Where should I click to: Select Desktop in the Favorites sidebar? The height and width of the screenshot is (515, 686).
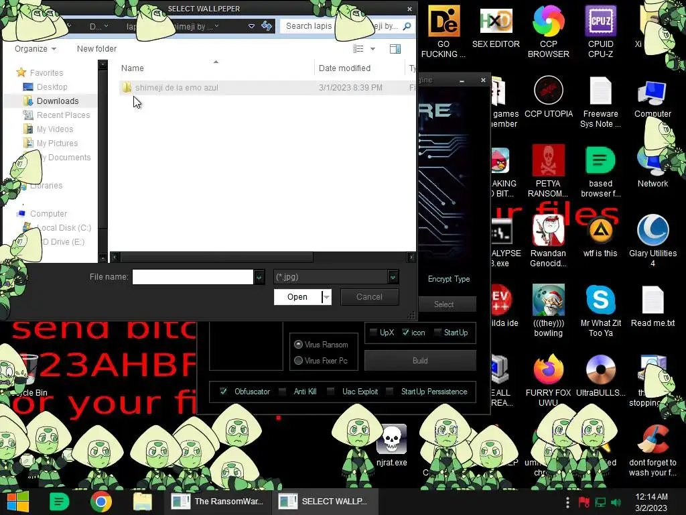coord(52,87)
